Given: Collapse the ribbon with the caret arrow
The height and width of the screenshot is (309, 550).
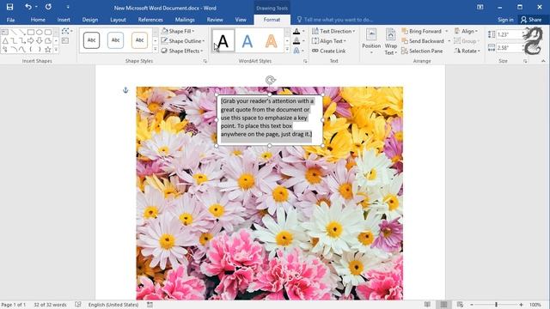Looking at the screenshot, I should pos(543,61).
